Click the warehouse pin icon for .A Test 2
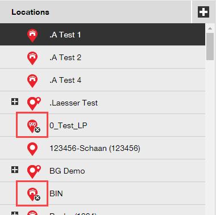The width and height of the screenshot is (216, 215). (32, 58)
